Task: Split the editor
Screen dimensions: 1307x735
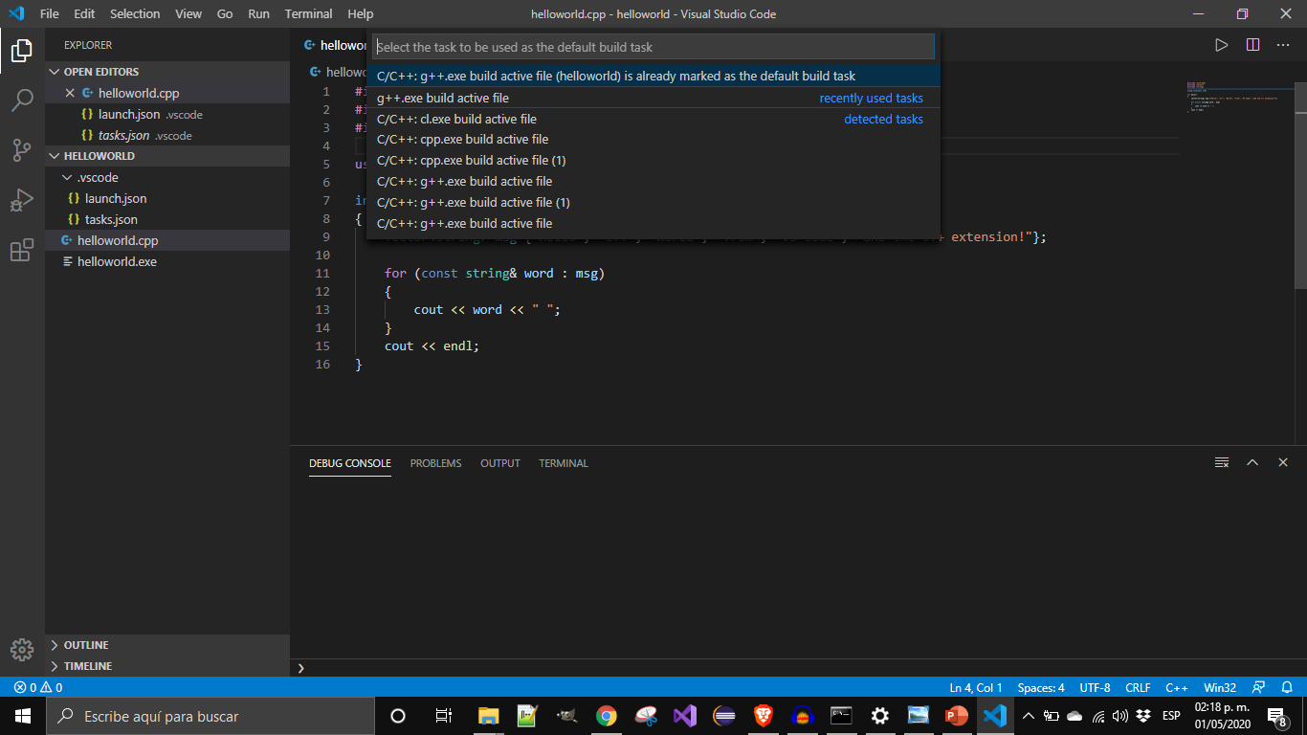Action: [x=1254, y=44]
